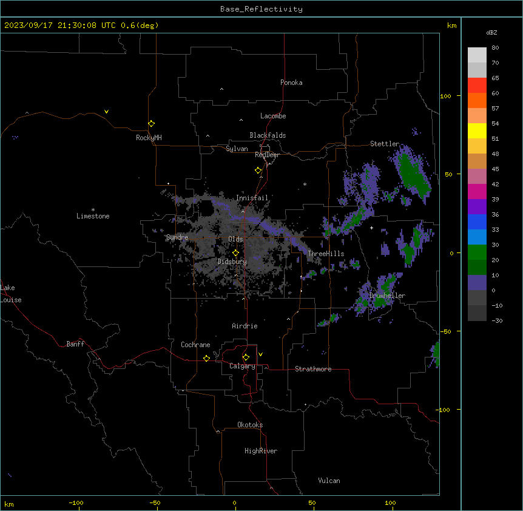The width and height of the screenshot is (523, 511).
Task: Select the Okotoks label
Action: [250, 425]
